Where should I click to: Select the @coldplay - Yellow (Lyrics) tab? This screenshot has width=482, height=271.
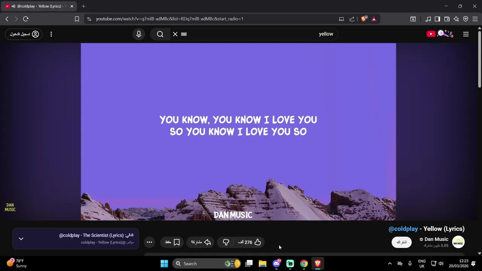39,6
